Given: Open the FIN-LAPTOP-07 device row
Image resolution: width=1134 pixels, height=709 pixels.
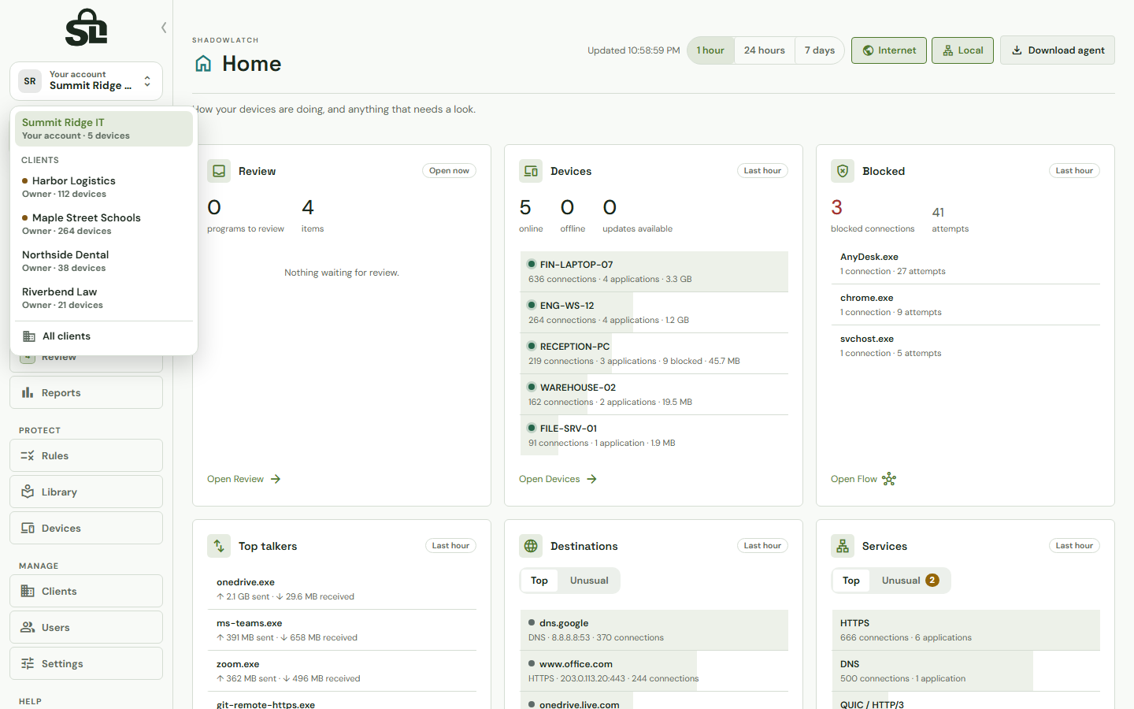Looking at the screenshot, I should point(654,272).
